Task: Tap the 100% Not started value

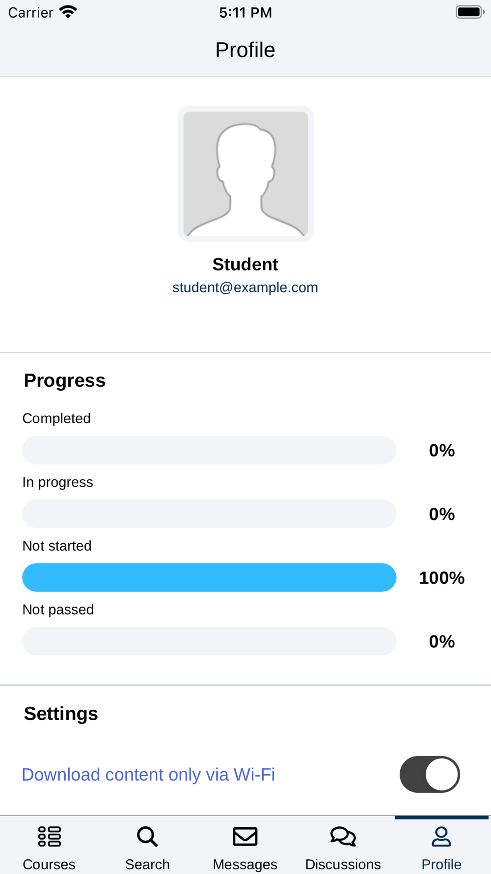Action: [x=442, y=578]
